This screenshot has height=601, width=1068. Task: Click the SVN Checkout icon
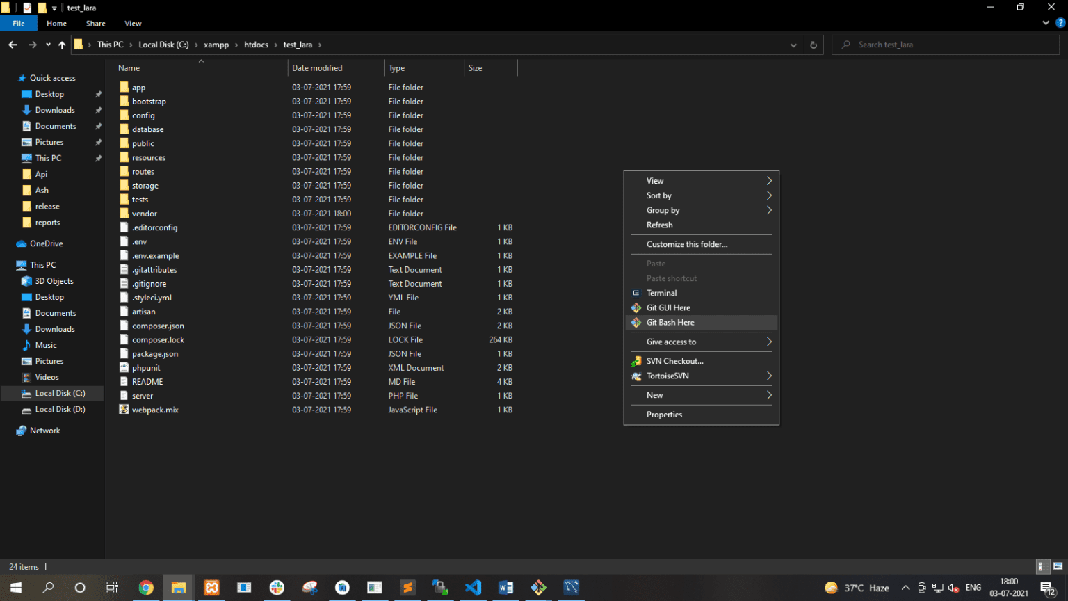point(636,362)
